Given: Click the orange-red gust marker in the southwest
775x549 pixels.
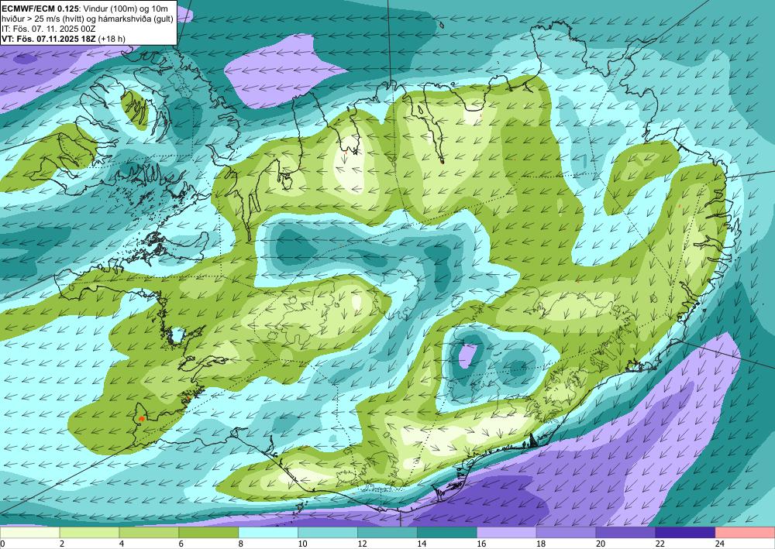Looking at the screenshot, I should pyautogui.click(x=142, y=419).
